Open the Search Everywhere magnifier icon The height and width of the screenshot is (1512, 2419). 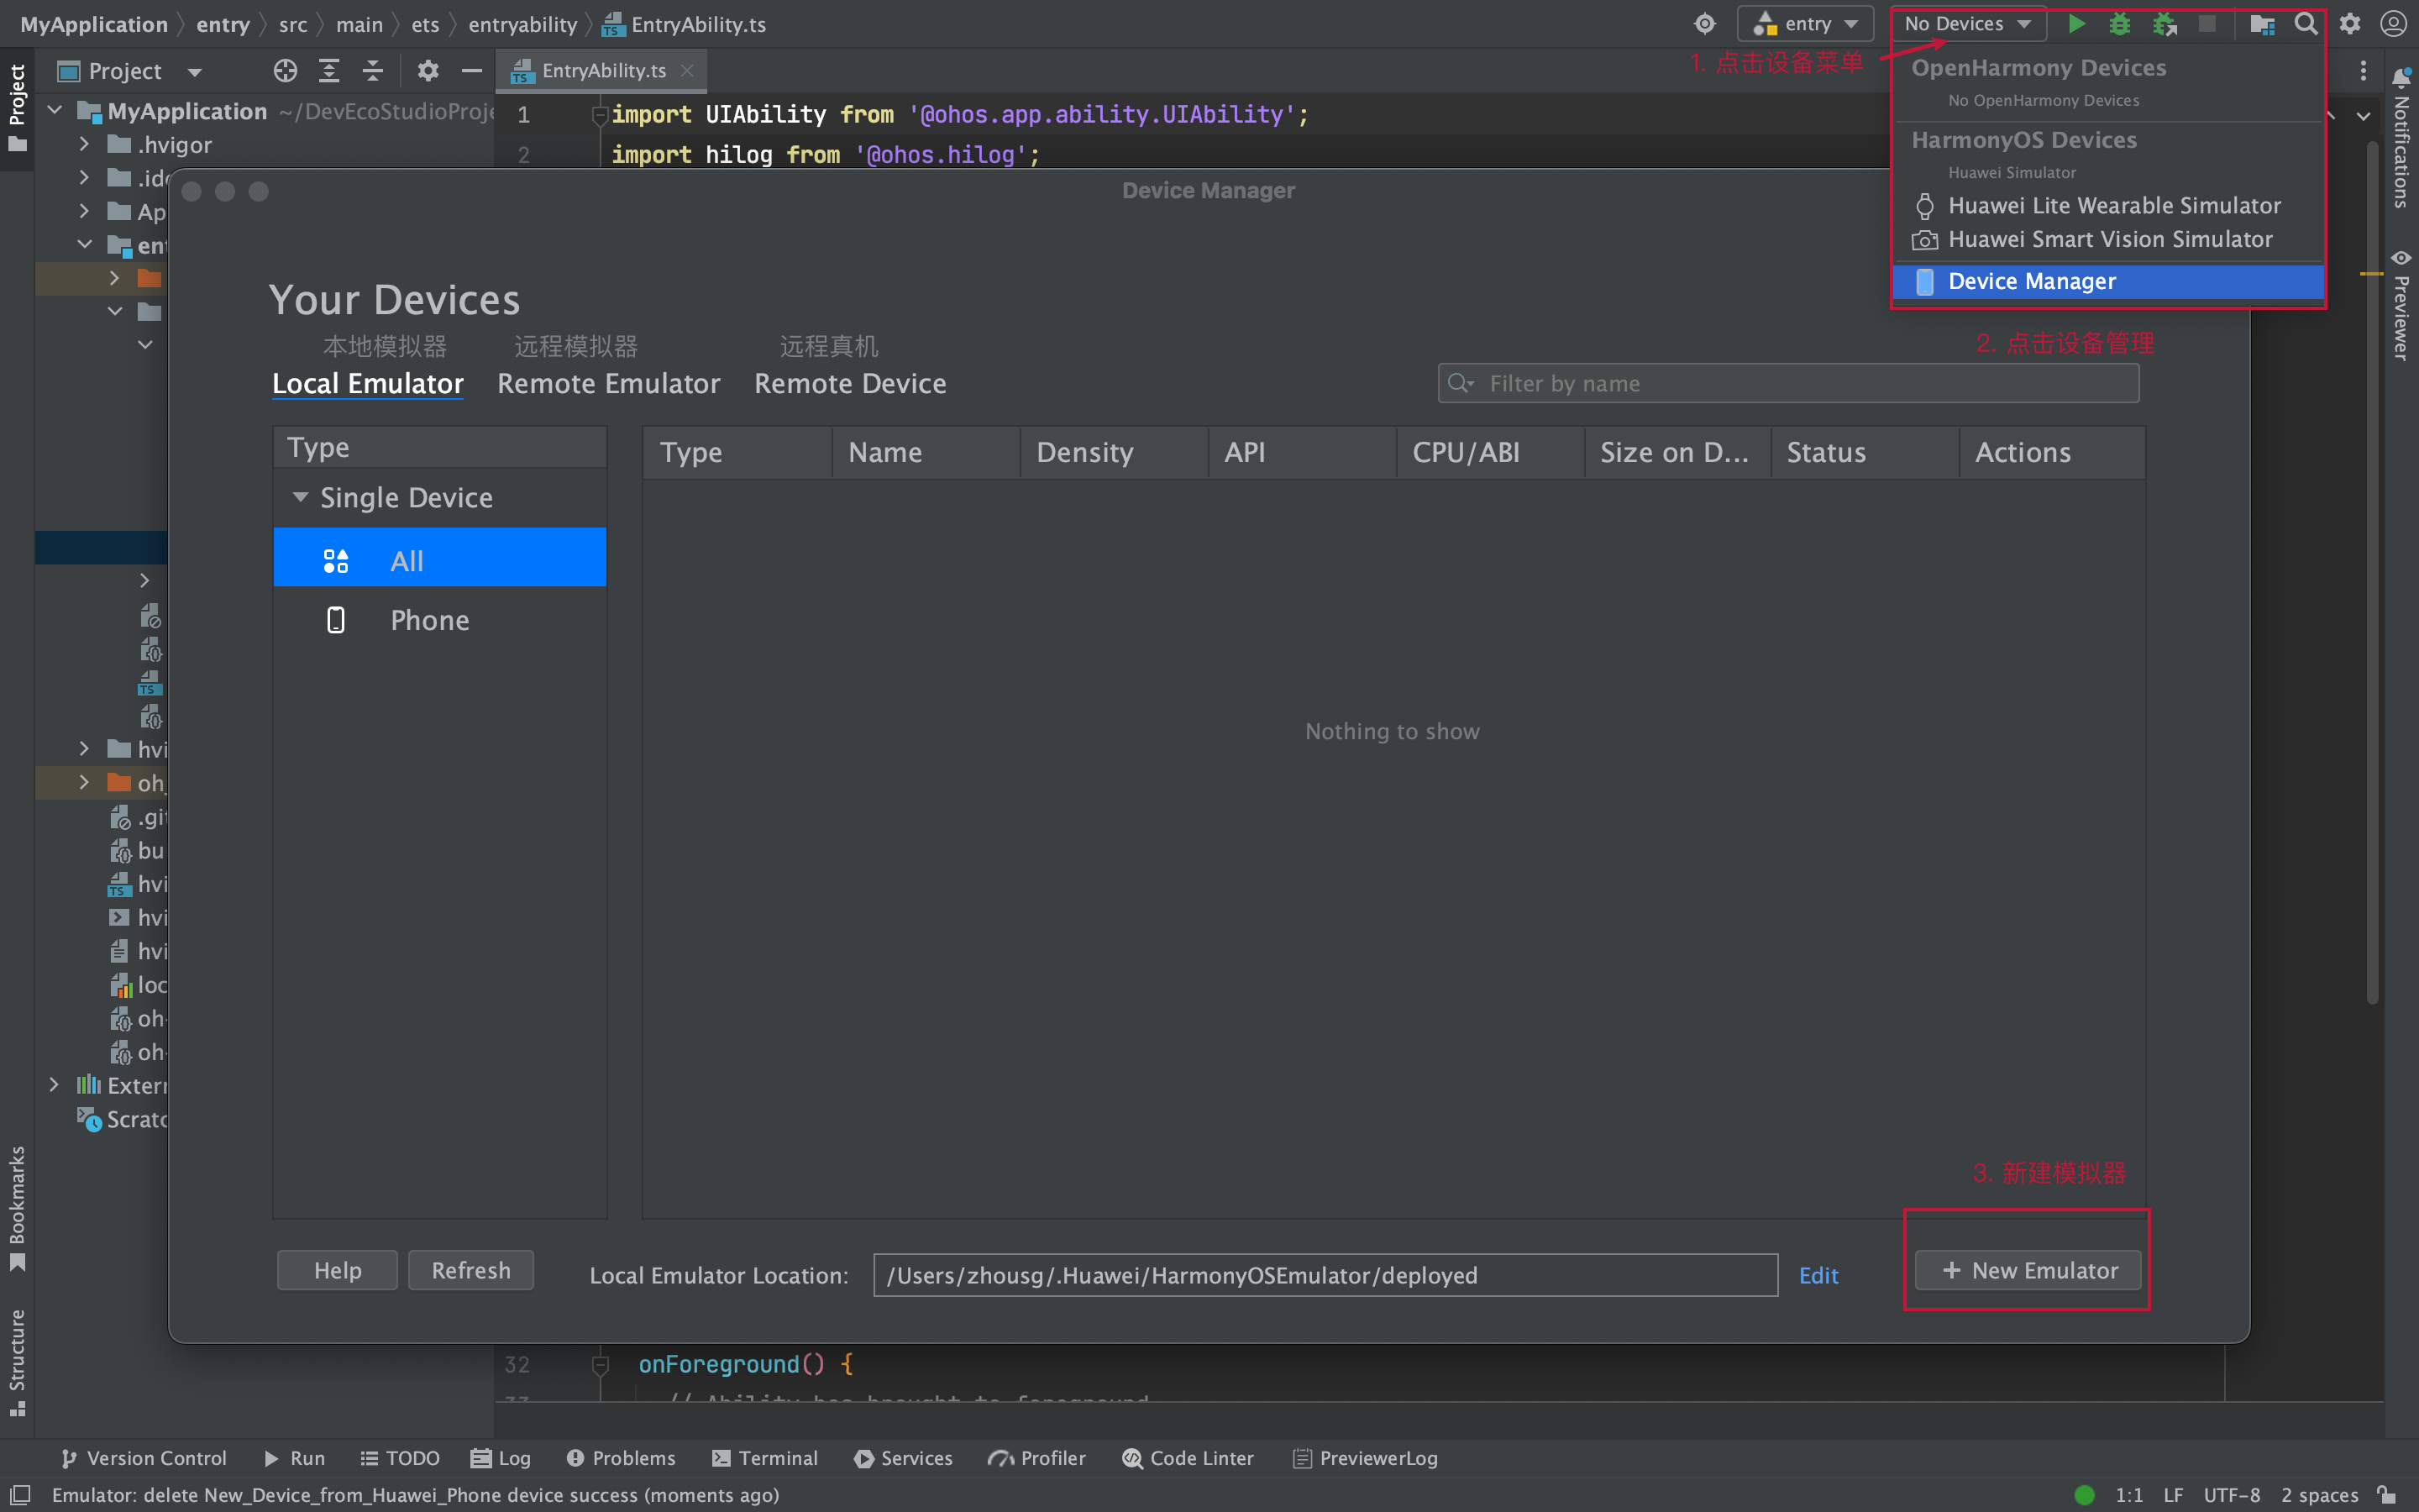2305,24
